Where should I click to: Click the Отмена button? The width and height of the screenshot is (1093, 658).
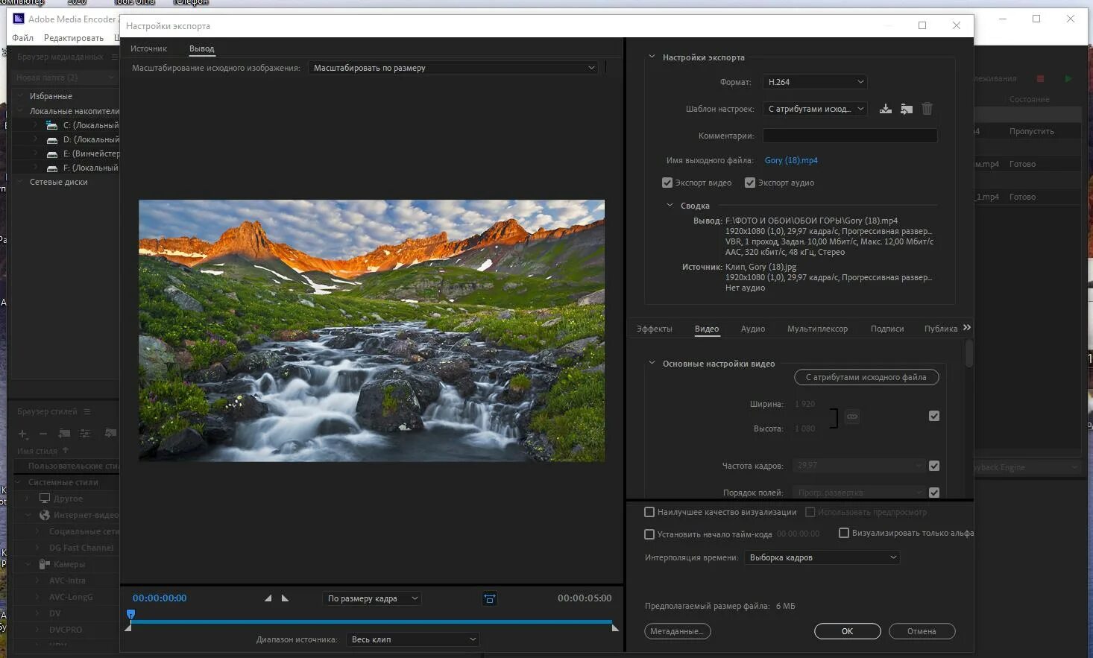[x=922, y=631]
